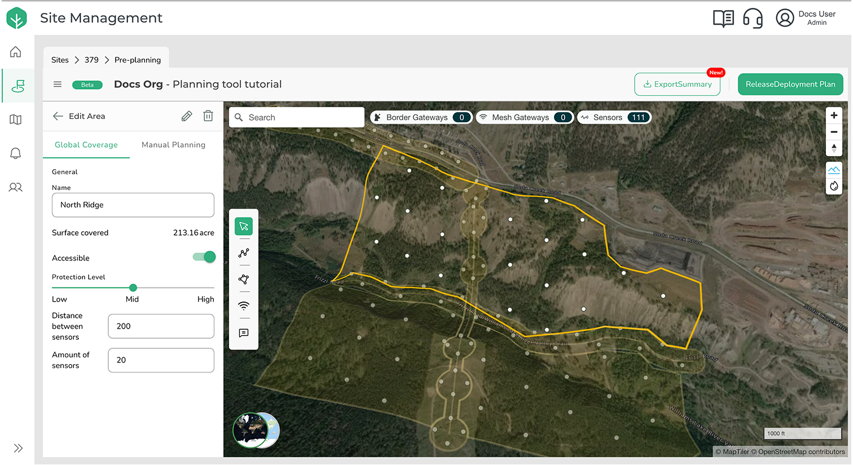Click the Protection Level slider handle
Screen dimensions: 853x465
point(133,287)
